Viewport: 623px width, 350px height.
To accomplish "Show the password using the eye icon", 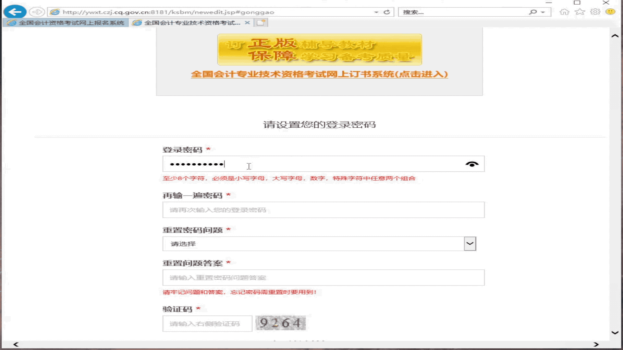I will (x=472, y=164).
